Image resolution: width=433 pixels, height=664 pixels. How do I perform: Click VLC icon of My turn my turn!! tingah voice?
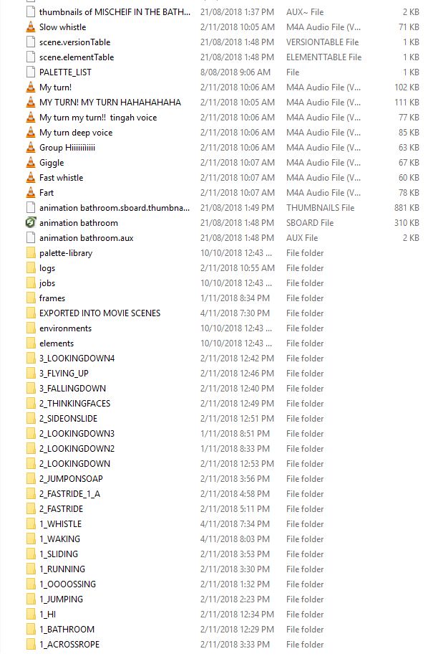pyautogui.click(x=31, y=118)
